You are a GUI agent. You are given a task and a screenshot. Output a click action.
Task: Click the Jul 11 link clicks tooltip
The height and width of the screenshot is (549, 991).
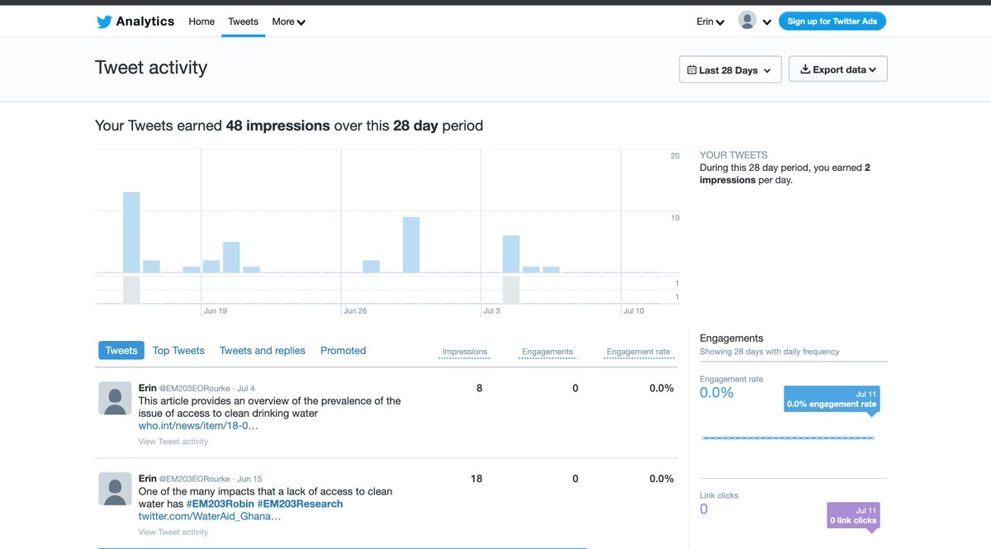click(x=853, y=516)
